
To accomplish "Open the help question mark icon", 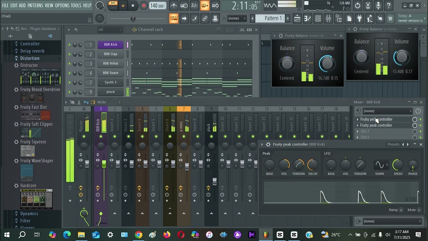I will [x=389, y=5].
